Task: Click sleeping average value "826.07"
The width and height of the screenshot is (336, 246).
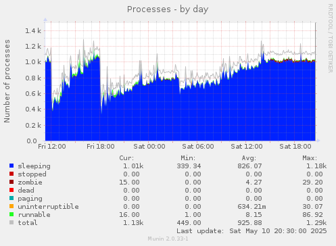Action: tap(249, 166)
